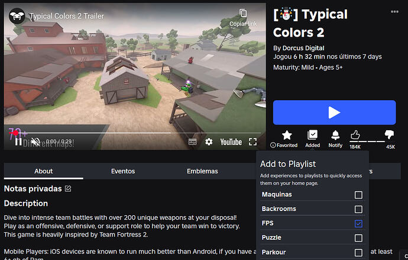Enter fullscreen video mode
408x260 pixels.
coord(252,141)
